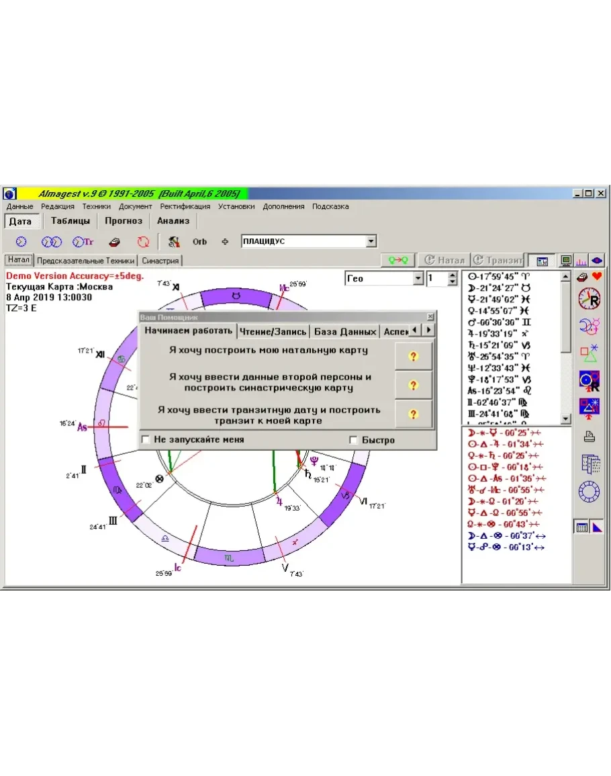The image size is (611, 776).
Task: Open the 'Техники' menu
Action: point(96,206)
